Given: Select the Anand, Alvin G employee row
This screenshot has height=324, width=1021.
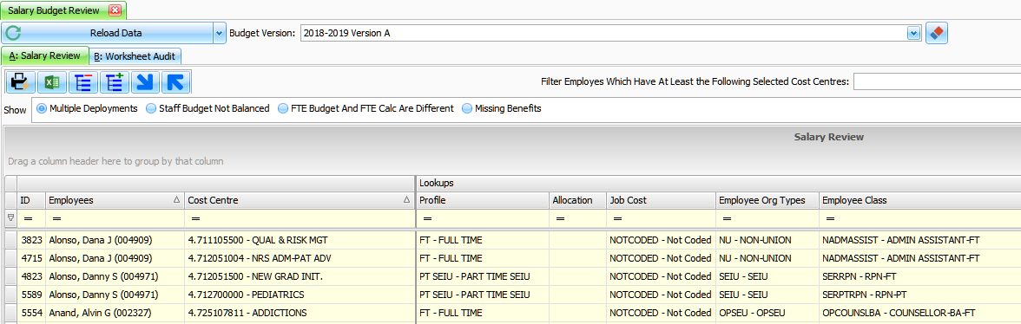Looking at the screenshot, I should 513,313.
